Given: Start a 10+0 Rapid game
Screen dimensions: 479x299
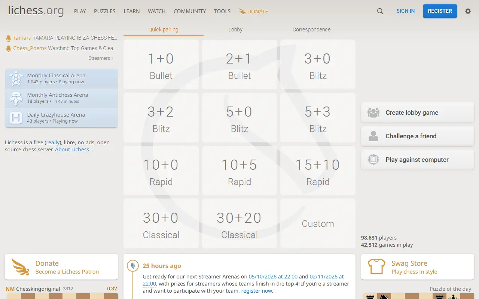Looking at the screenshot, I should click(161, 171).
